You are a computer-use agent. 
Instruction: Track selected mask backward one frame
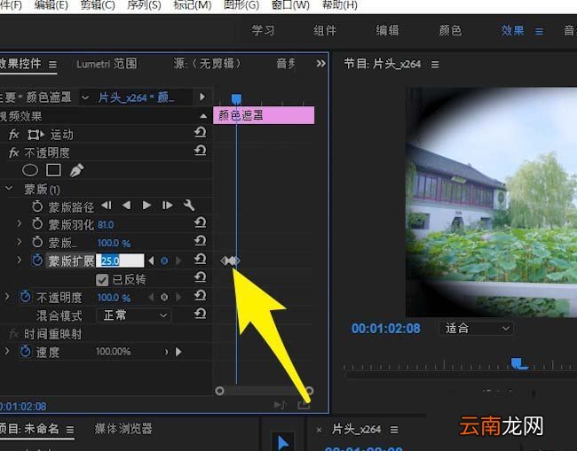click(x=107, y=206)
